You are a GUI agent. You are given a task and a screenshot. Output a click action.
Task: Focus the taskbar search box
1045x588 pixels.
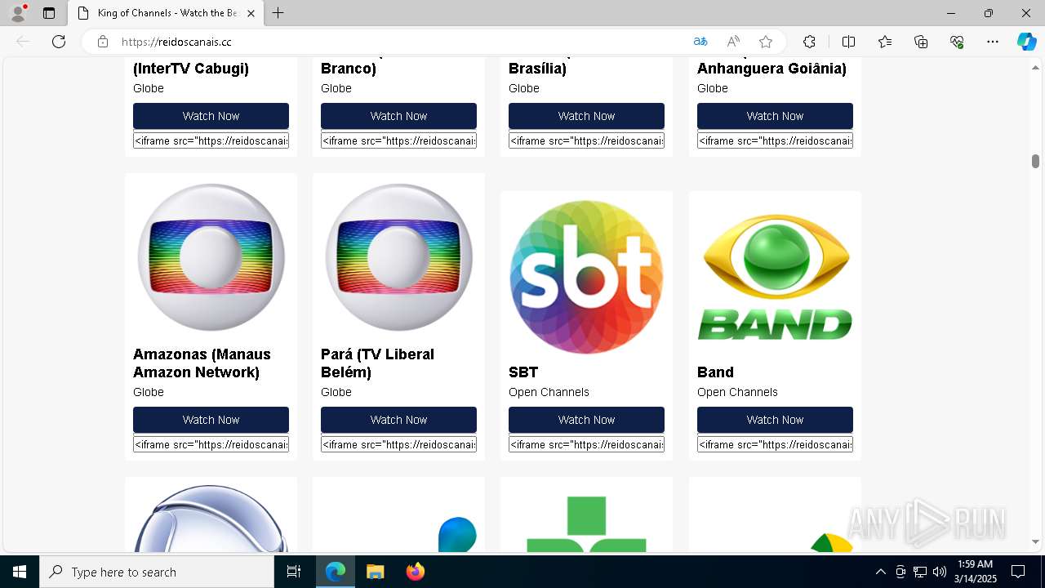coord(157,572)
